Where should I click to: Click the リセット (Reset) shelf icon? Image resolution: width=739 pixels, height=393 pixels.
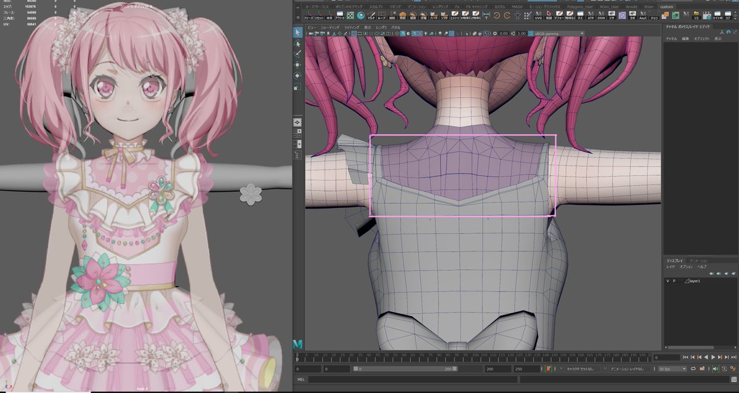319,15
